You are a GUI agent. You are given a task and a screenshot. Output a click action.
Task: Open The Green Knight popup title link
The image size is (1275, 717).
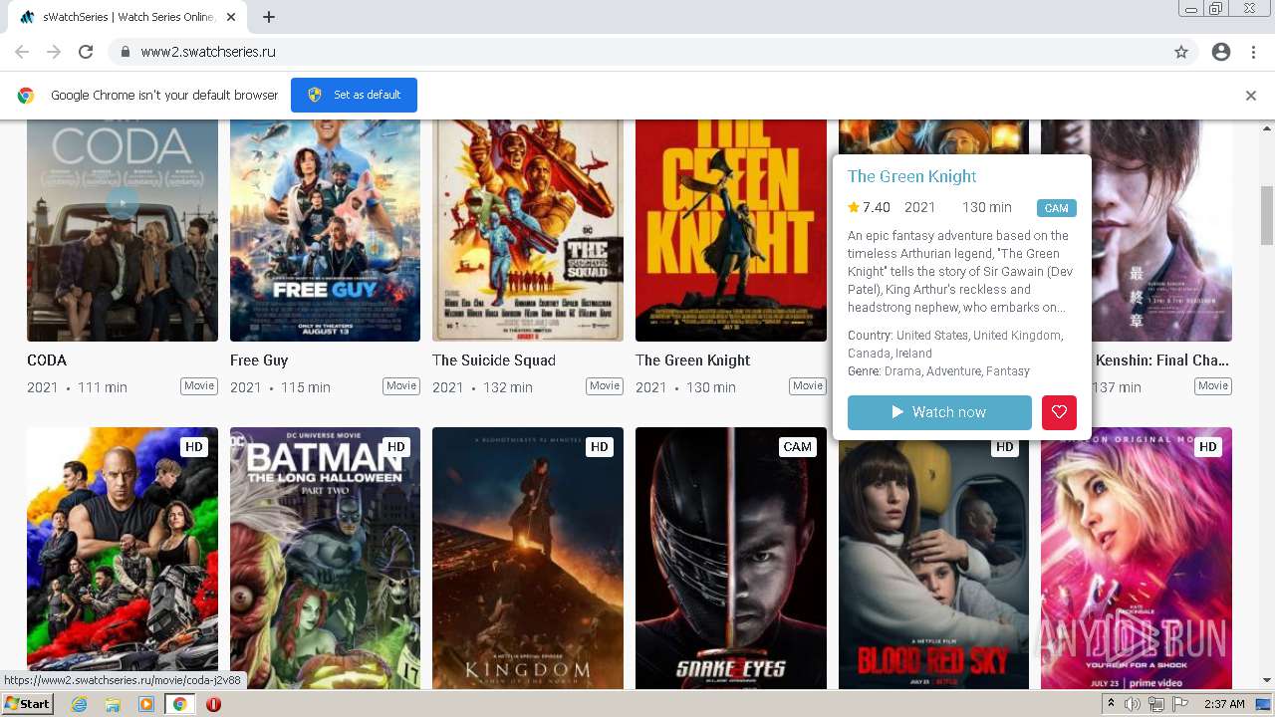pos(911,176)
